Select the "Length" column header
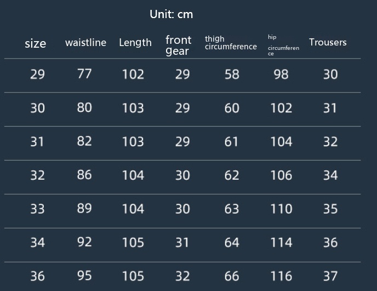The image size is (377, 291). 135,43
